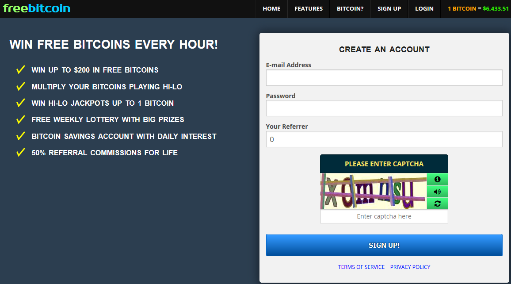Viewport: 511px width, 284px height.
Task: Select SIGN UP in the navigation bar
Action: pos(389,9)
